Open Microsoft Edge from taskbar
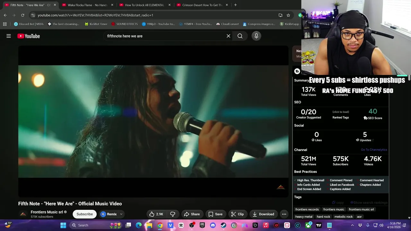 [x=138, y=225]
